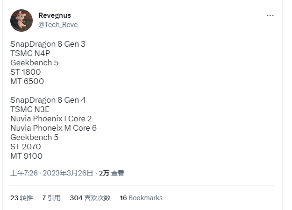
Task: Open the Revegnus display name link
Action: coord(55,15)
